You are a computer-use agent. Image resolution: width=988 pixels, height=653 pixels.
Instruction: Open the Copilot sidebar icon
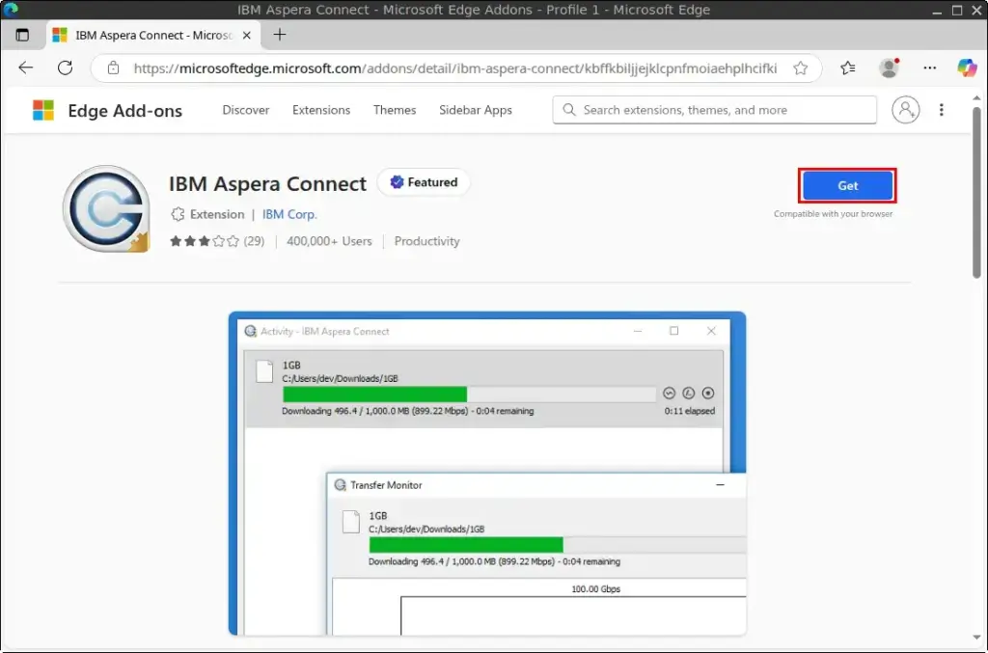(967, 68)
